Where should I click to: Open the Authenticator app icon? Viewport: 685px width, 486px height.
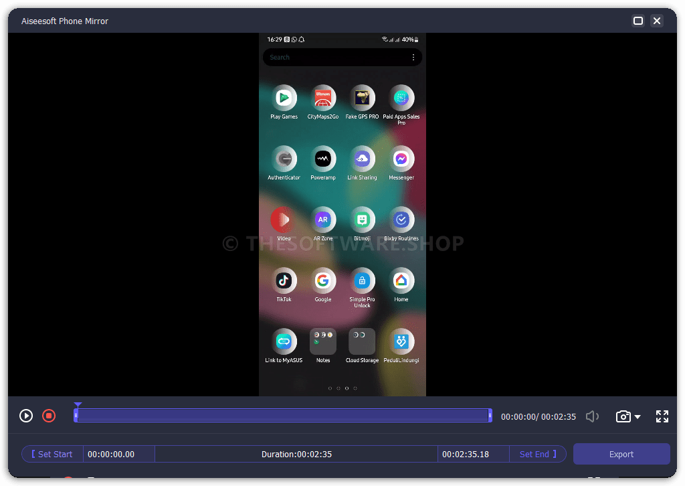point(284,159)
